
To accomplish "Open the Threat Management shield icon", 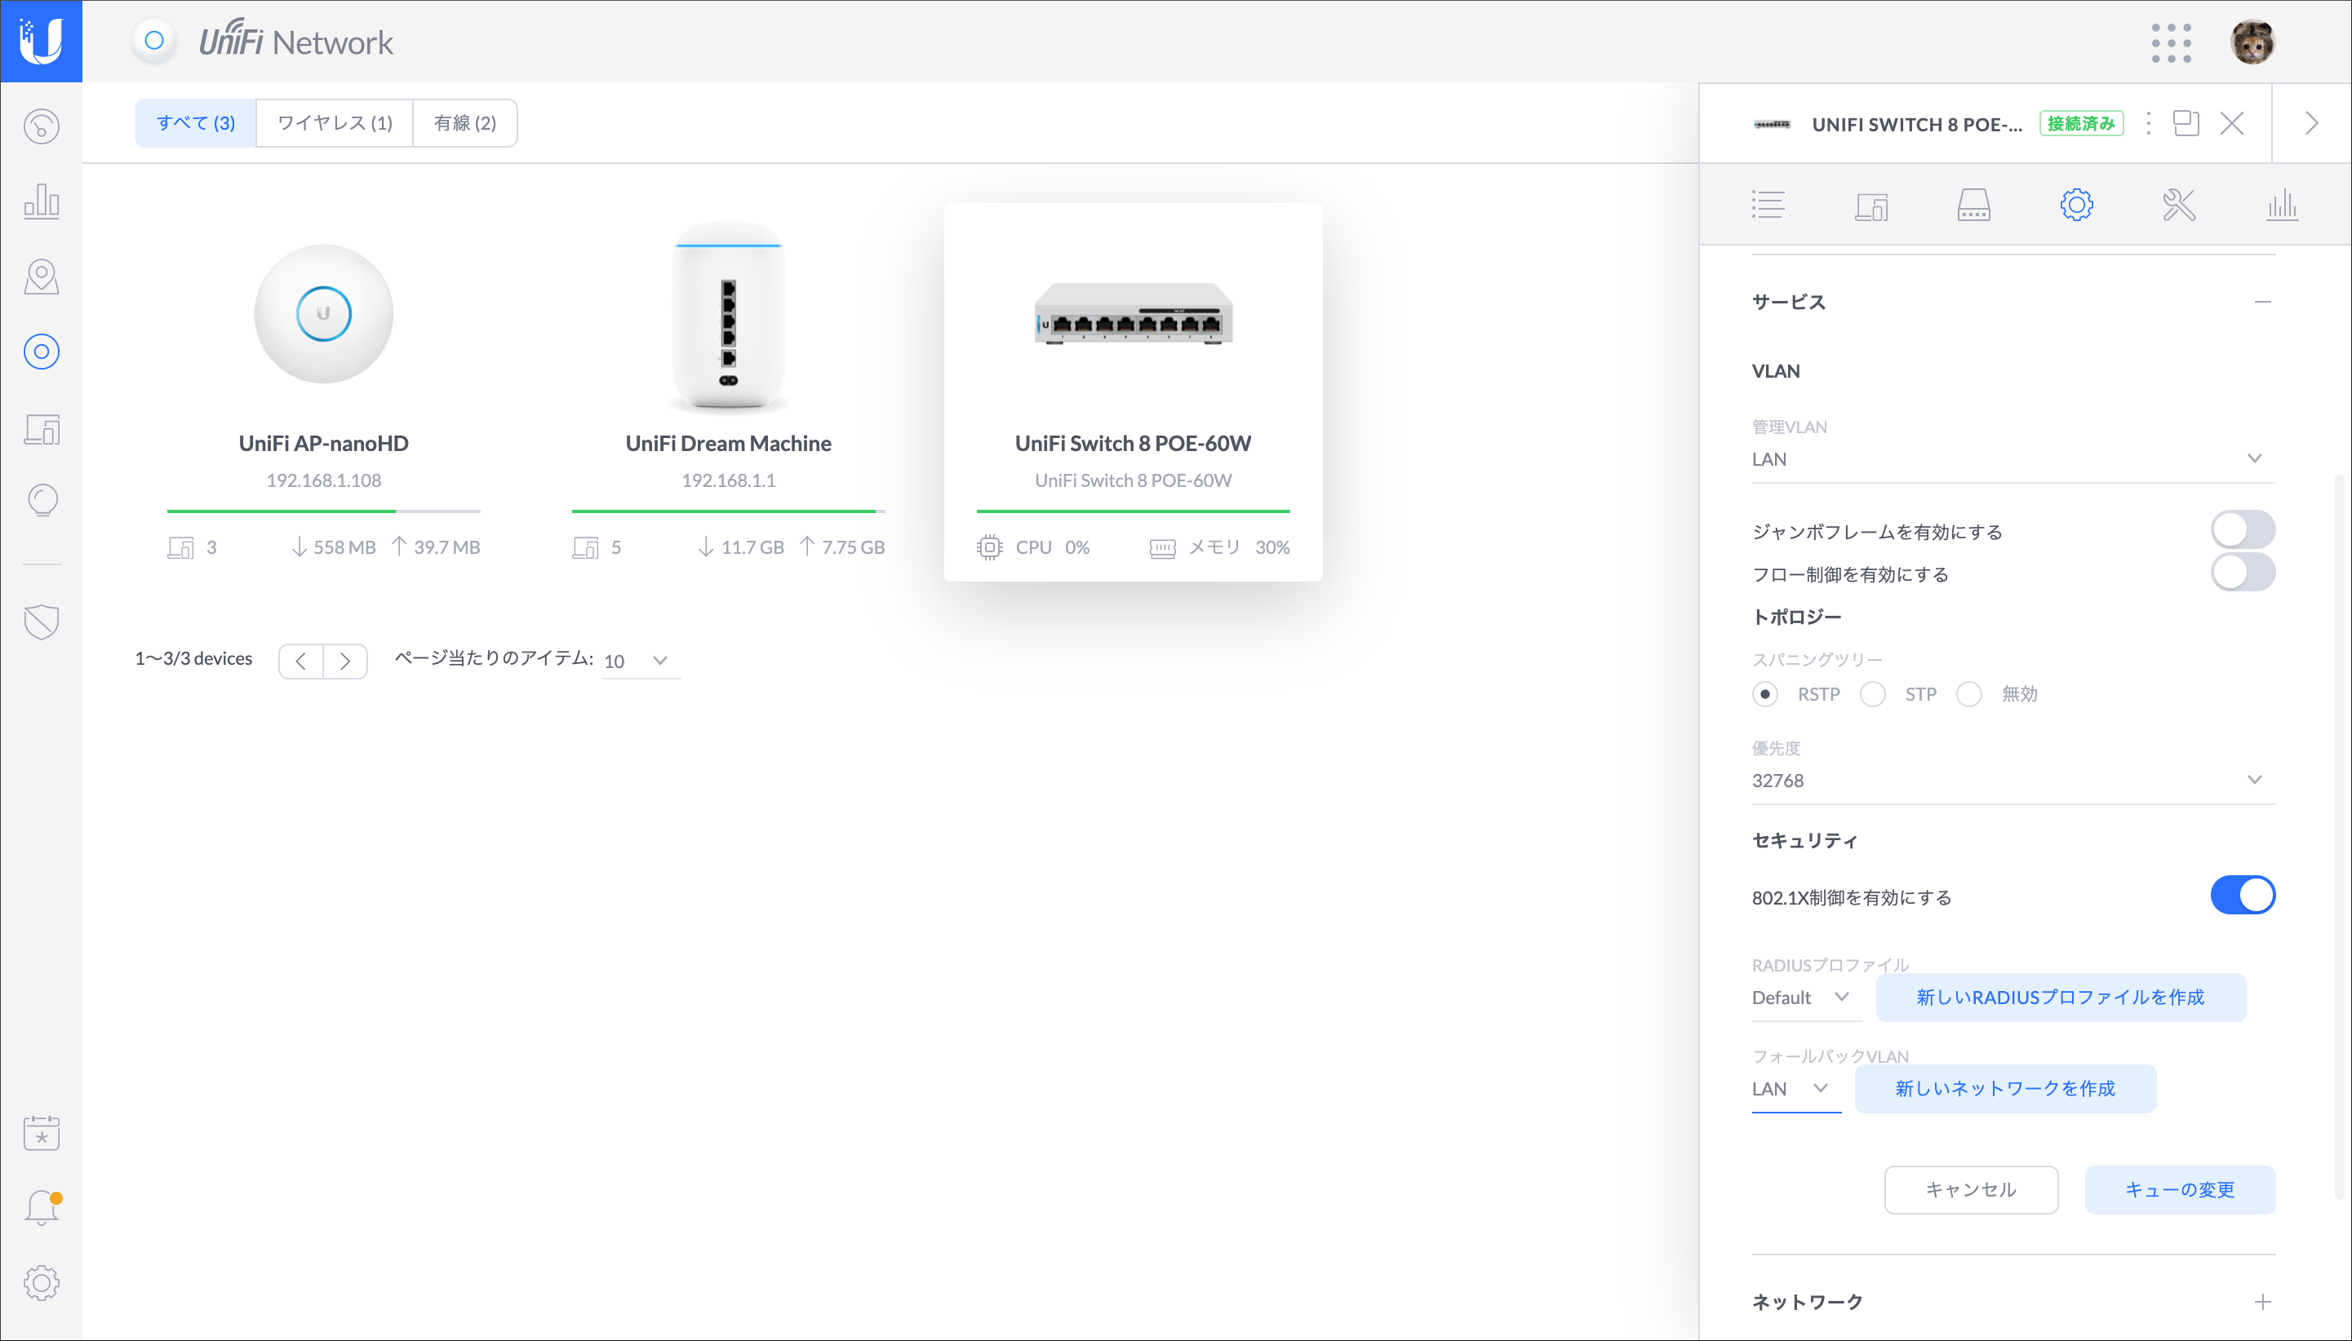I will [x=42, y=622].
